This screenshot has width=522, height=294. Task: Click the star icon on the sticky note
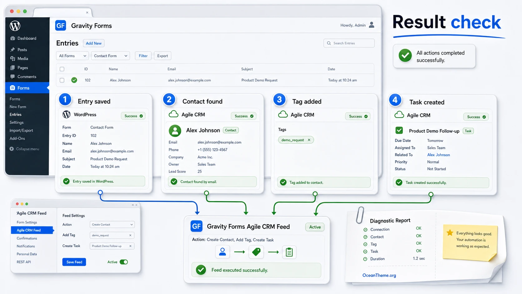(450, 233)
